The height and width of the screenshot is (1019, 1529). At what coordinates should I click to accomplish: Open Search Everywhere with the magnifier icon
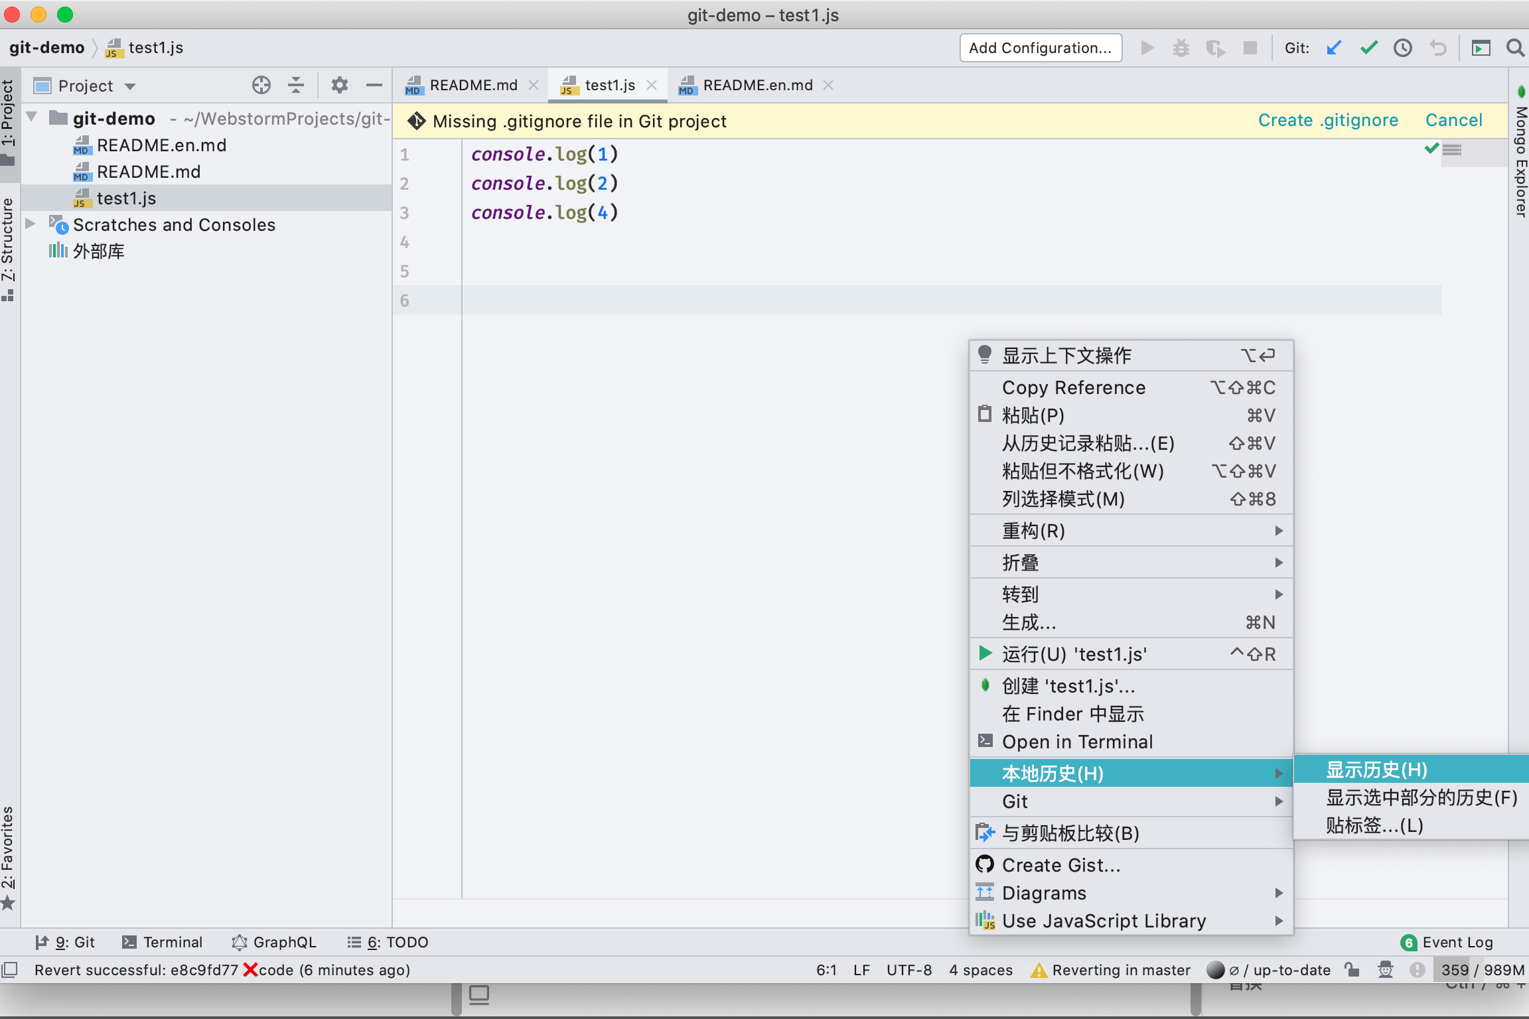[1515, 48]
